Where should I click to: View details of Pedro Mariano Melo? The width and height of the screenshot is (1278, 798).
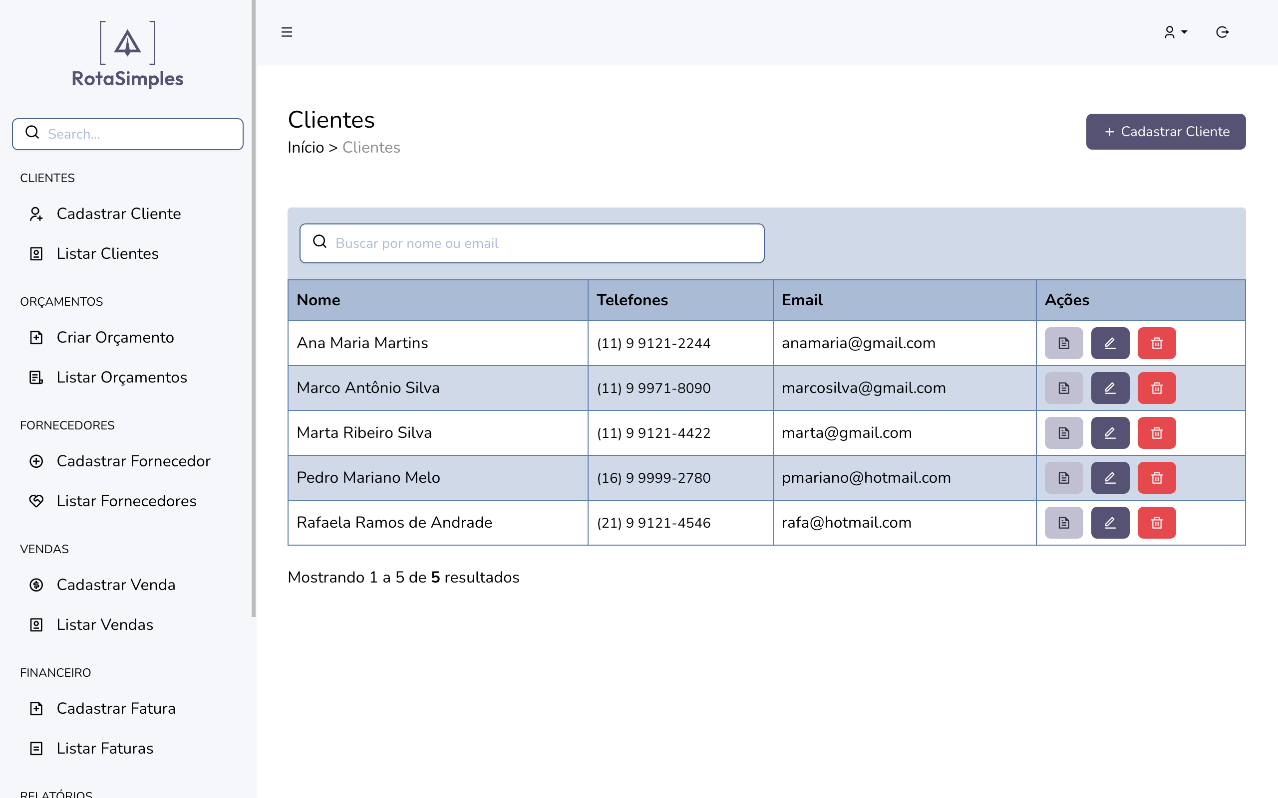[1064, 478]
